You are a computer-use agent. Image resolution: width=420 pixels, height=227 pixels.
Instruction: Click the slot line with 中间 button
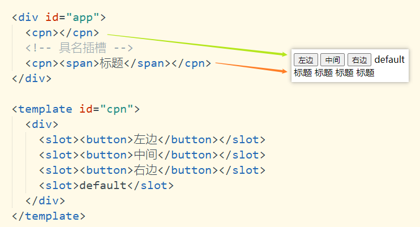pyautogui.click(x=152, y=155)
